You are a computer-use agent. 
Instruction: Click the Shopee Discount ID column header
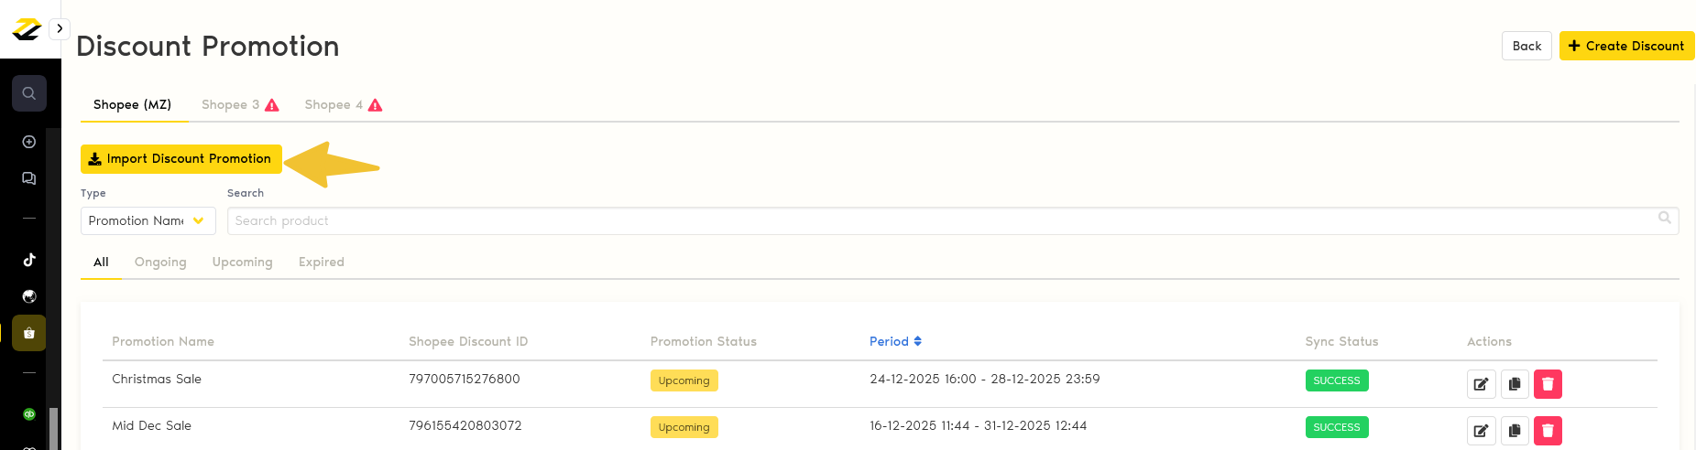pyautogui.click(x=468, y=341)
